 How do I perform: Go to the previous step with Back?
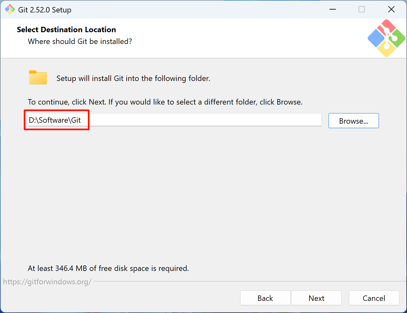click(x=265, y=298)
